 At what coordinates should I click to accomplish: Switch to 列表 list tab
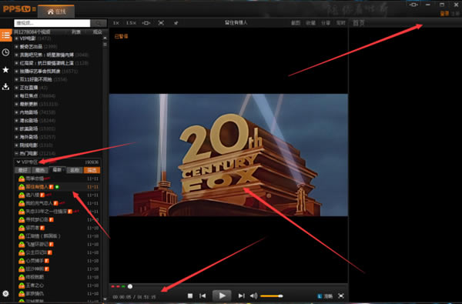(x=76, y=32)
